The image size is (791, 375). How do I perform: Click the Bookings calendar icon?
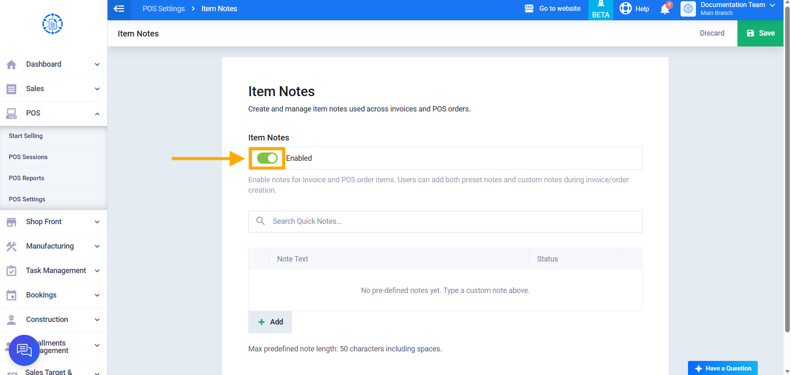pos(12,295)
